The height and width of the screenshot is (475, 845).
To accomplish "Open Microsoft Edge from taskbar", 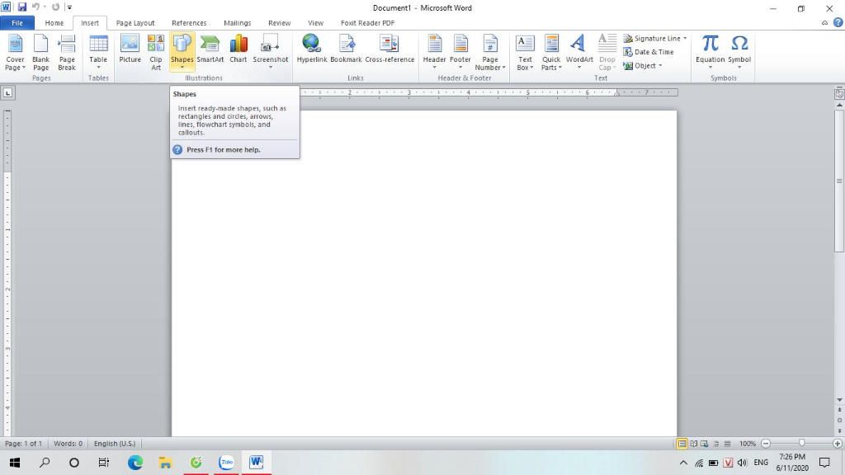I will [x=135, y=463].
